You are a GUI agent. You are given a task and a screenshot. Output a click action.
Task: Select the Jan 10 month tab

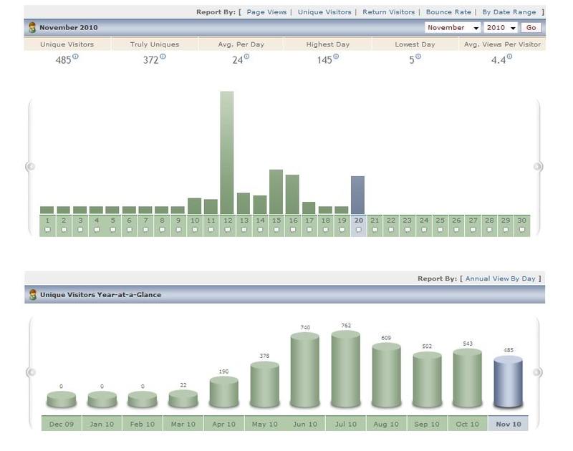(102, 424)
